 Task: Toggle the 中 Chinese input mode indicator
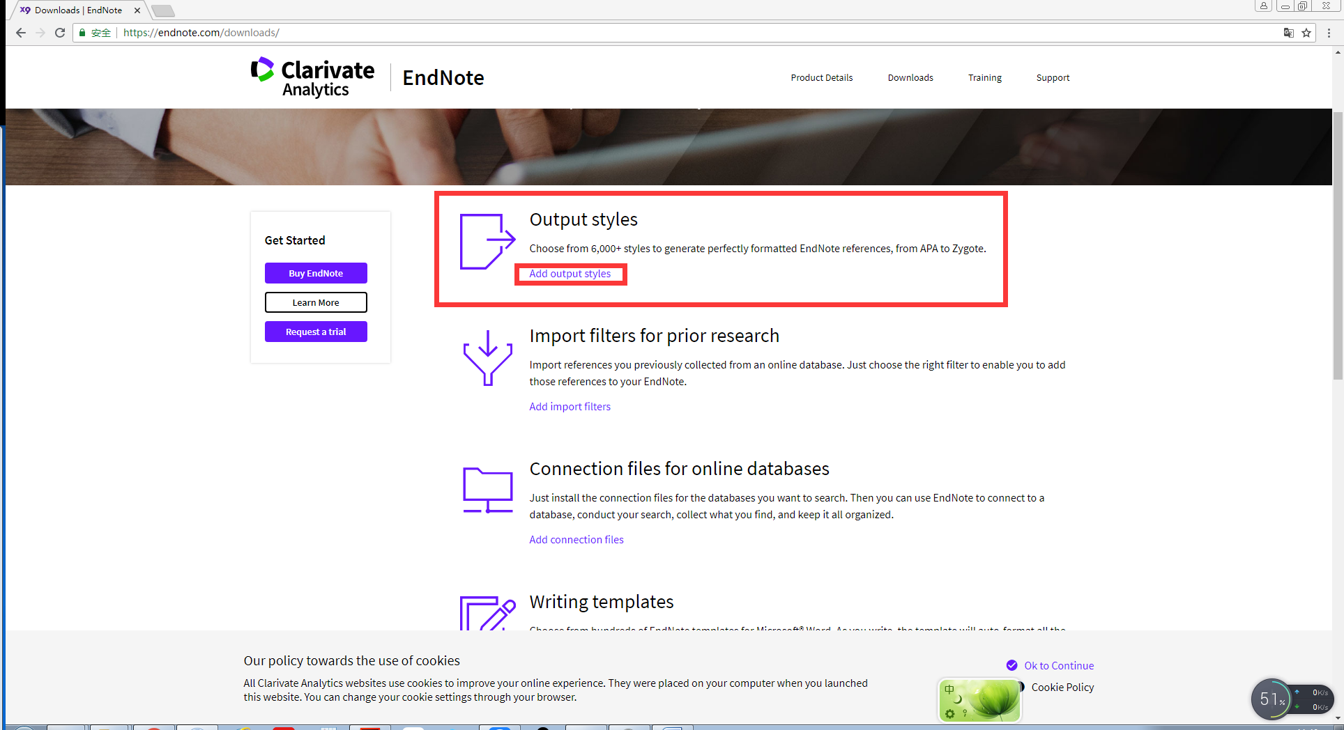[949, 690]
